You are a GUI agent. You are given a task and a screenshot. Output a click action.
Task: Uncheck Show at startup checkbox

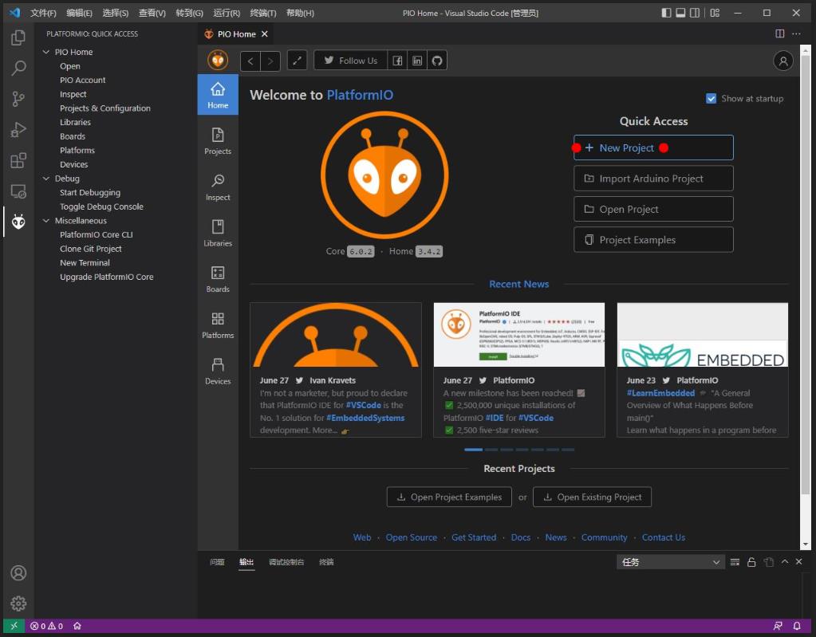click(x=711, y=98)
